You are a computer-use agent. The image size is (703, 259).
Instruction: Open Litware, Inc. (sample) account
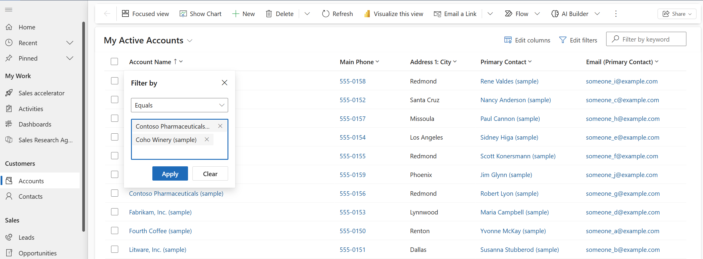tap(158, 249)
